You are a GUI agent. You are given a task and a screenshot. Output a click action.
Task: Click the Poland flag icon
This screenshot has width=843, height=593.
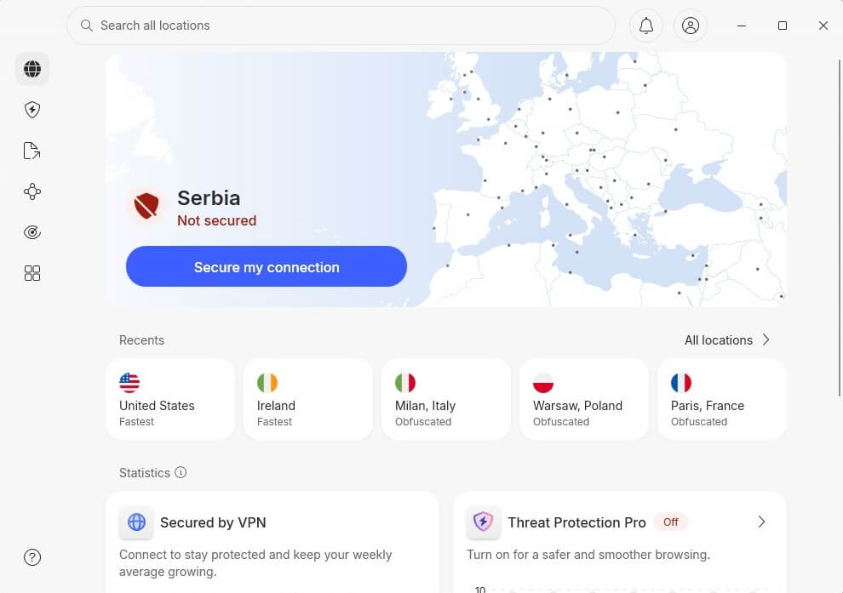click(x=543, y=383)
